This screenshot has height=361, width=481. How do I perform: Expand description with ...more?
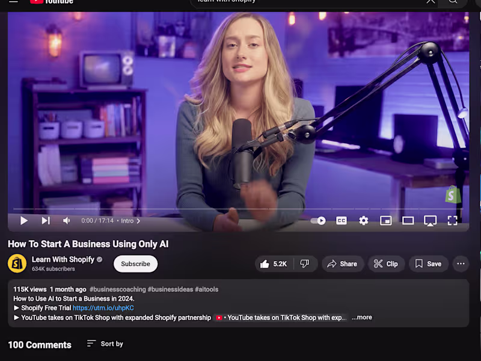(x=362, y=318)
